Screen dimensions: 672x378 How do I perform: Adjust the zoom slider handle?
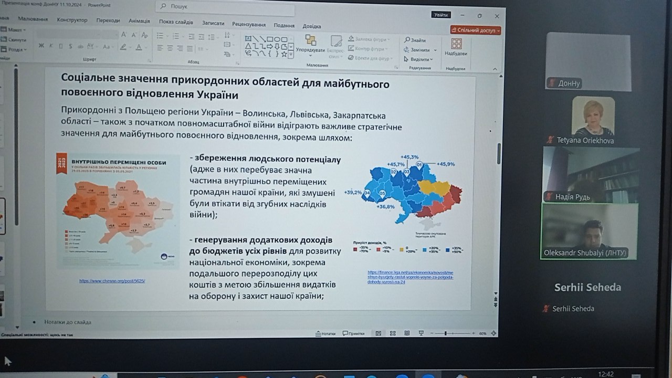[x=445, y=333]
